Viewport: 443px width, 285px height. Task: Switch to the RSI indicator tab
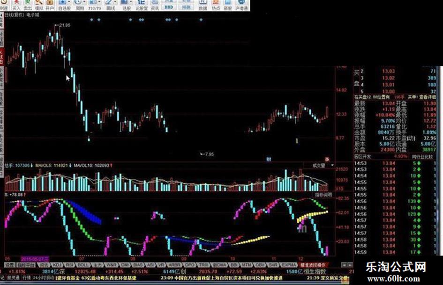tap(69, 265)
